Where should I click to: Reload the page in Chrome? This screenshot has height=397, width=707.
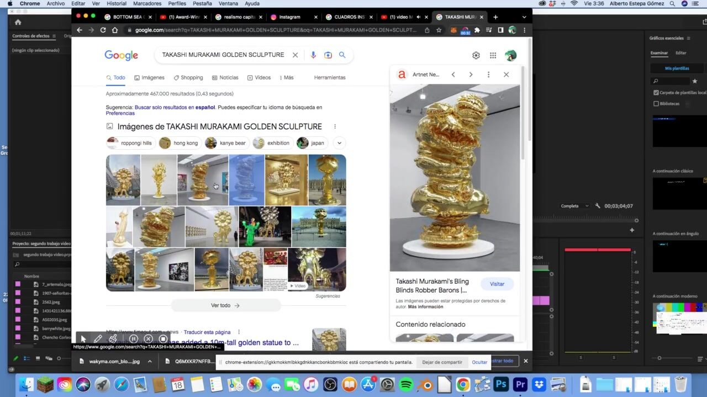[103, 30]
